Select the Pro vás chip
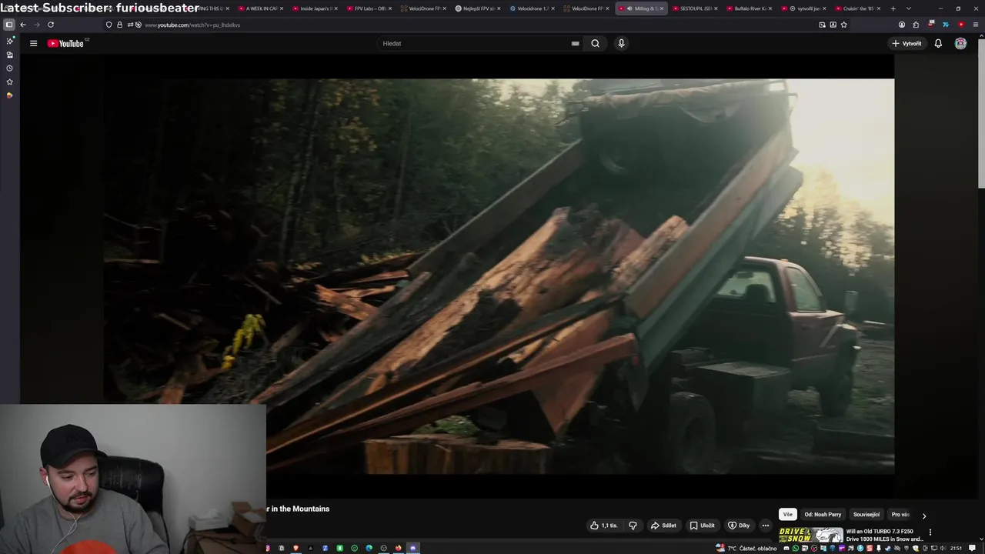The height and width of the screenshot is (554, 985). (900, 514)
